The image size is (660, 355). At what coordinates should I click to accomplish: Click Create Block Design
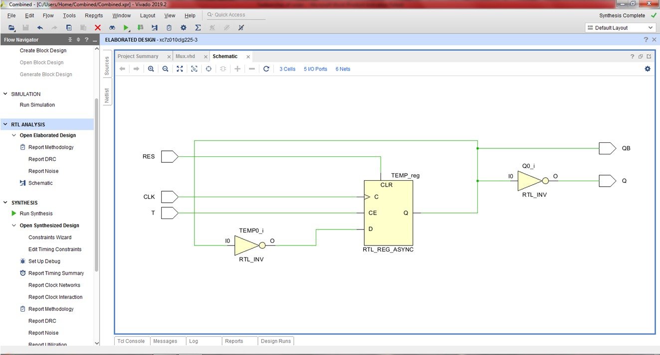pyautogui.click(x=43, y=51)
